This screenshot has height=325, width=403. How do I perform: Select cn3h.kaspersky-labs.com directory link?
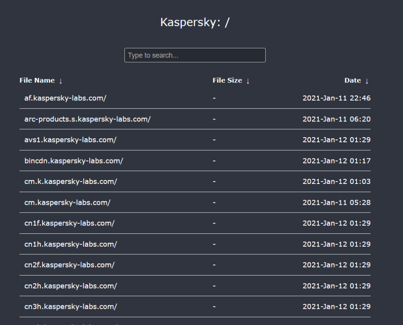70,307
